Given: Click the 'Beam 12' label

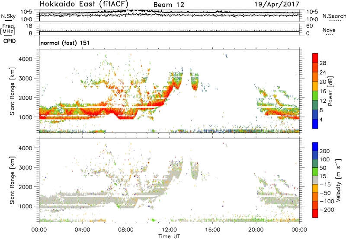Looking at the screenshot, I should pyautogui.click(x=169, y=5).
